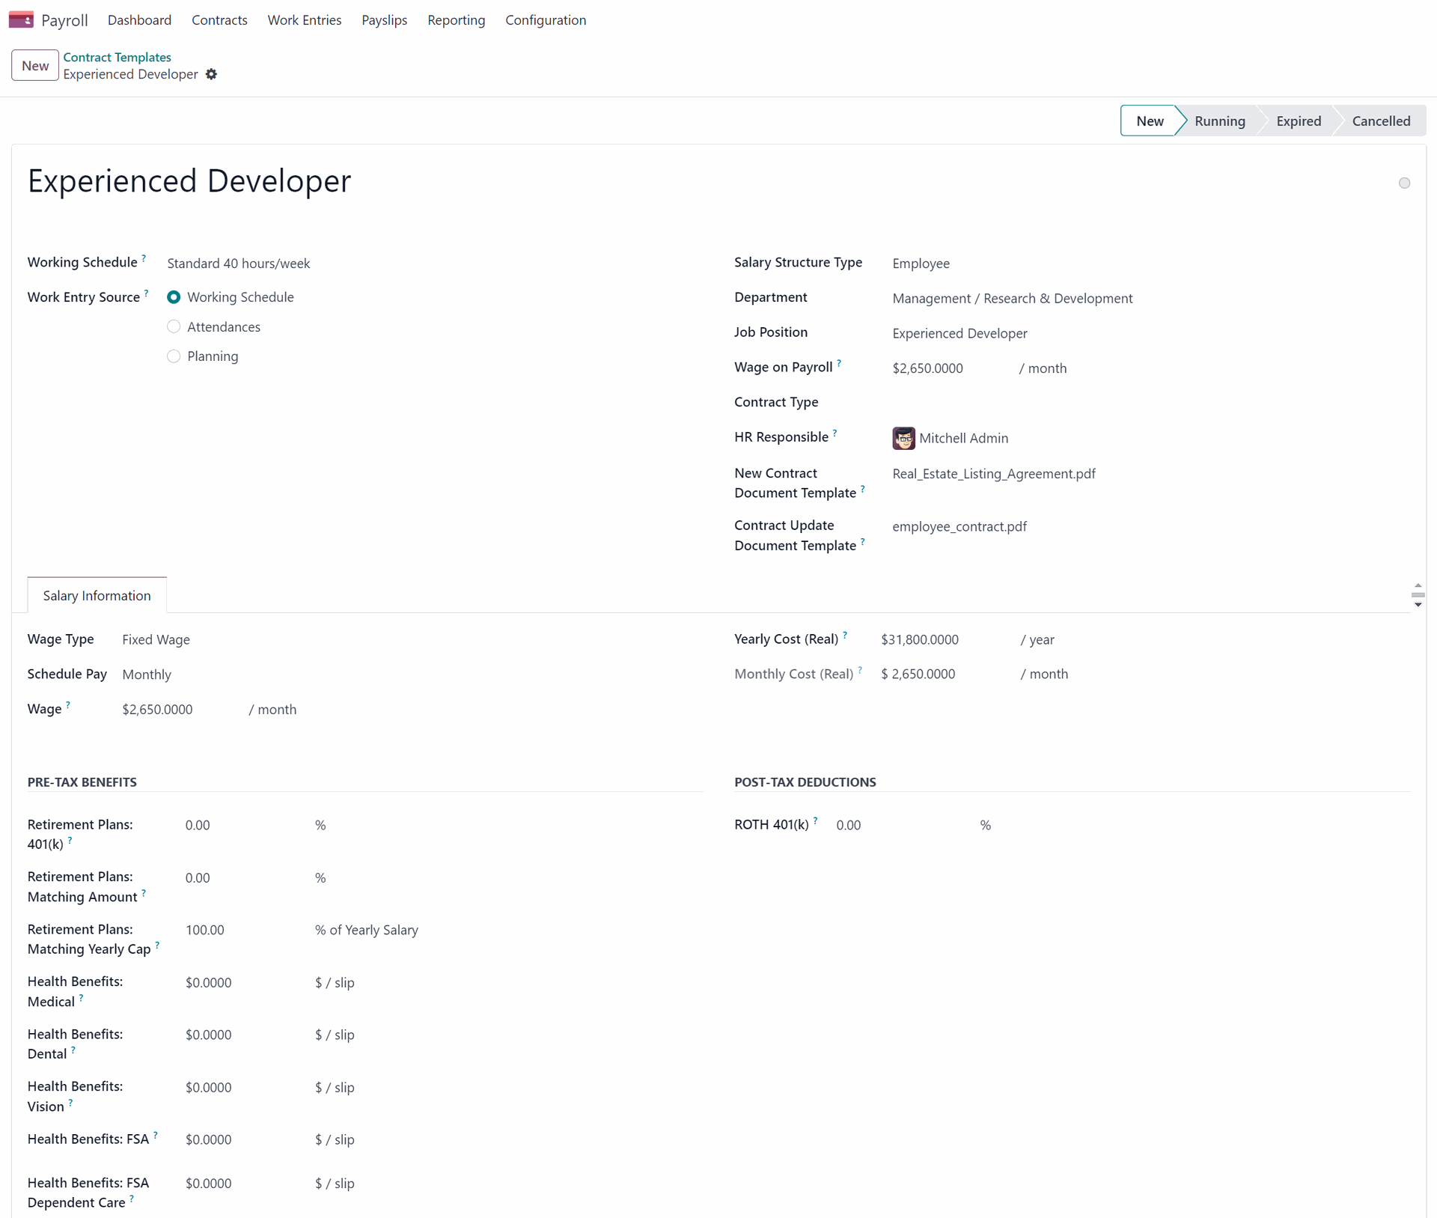Viewport: 1437px width, 1218px height.
Task: Open the Configuration menu
Action: (x=545, y=20)
